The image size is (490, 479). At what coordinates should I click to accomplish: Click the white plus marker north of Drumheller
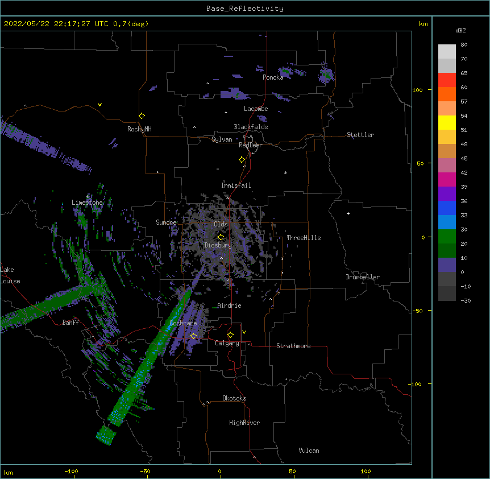(x=348, y=213)
